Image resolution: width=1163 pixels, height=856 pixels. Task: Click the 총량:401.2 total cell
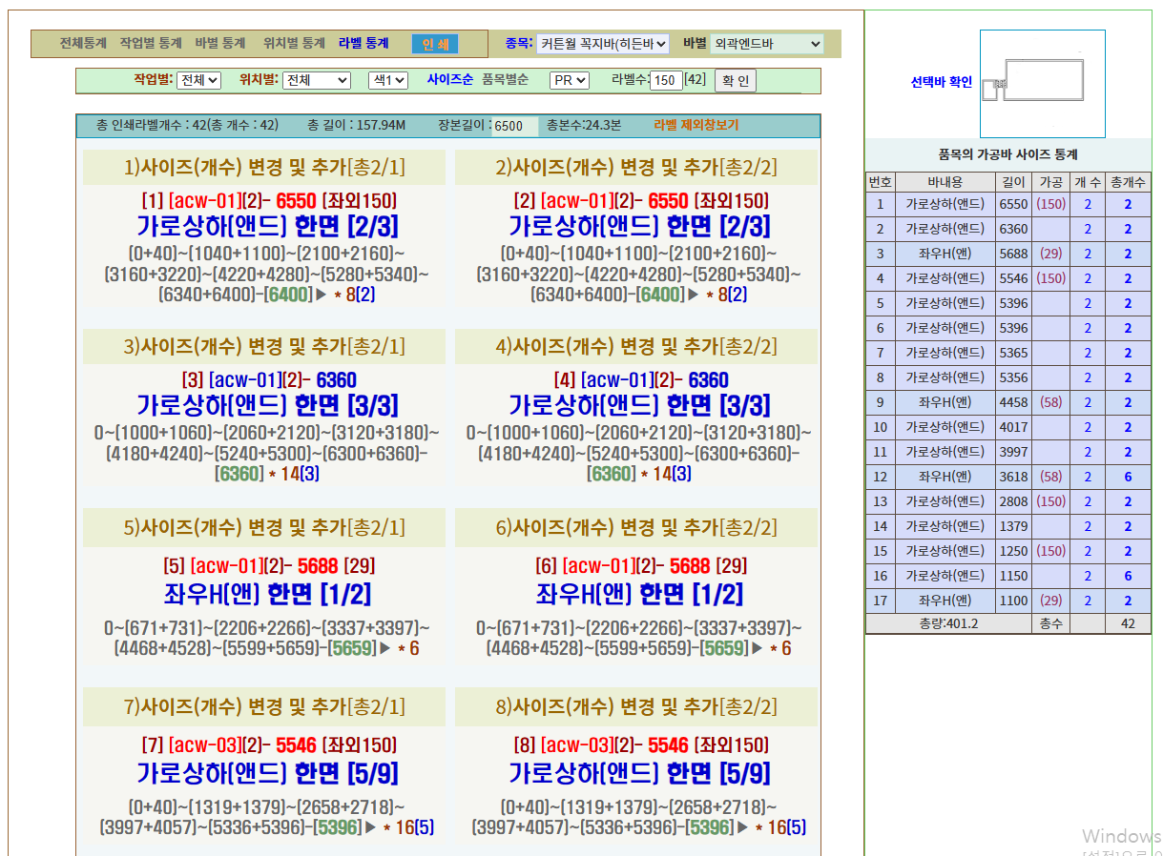tap(948, 623)
